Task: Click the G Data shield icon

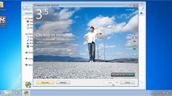Action: tap(134, 34)
